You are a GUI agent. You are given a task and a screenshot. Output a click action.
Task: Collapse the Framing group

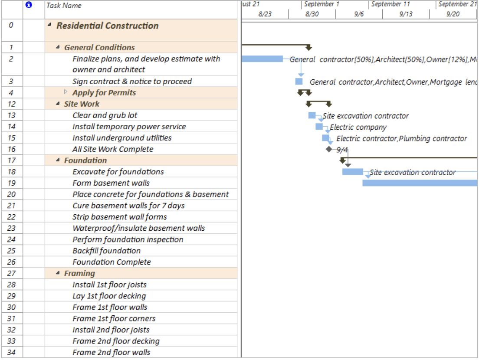[59, 273]
